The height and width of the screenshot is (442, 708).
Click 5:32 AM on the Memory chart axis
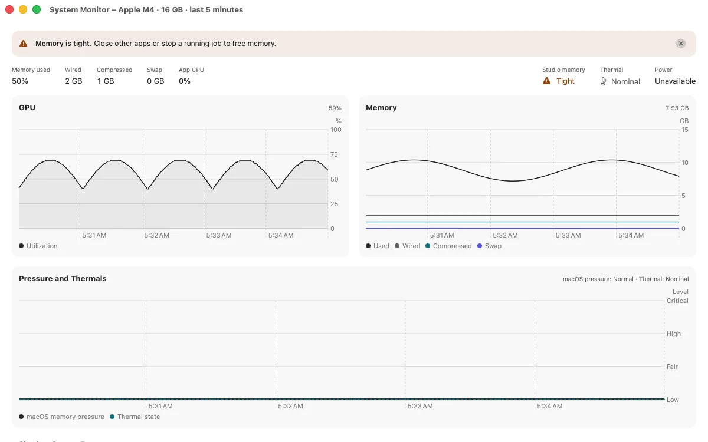click(505, 235)
